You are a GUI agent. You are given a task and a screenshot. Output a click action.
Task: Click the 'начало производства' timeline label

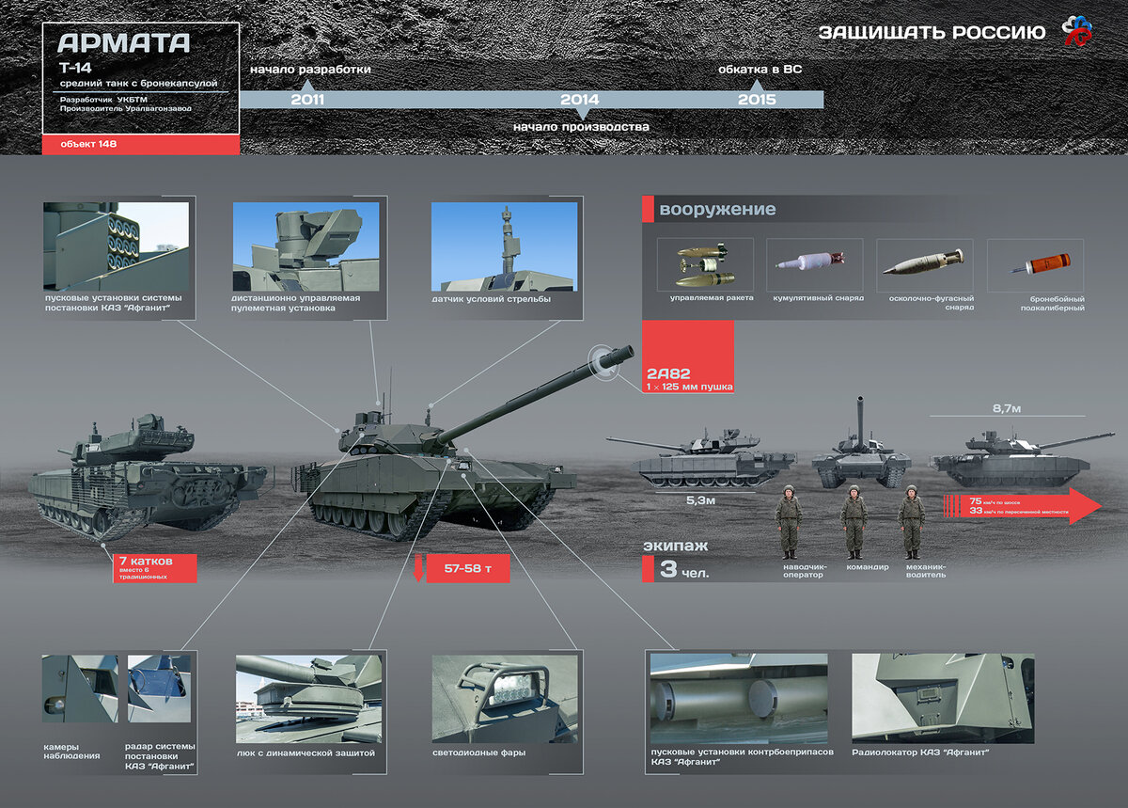(x=581, y=126)
